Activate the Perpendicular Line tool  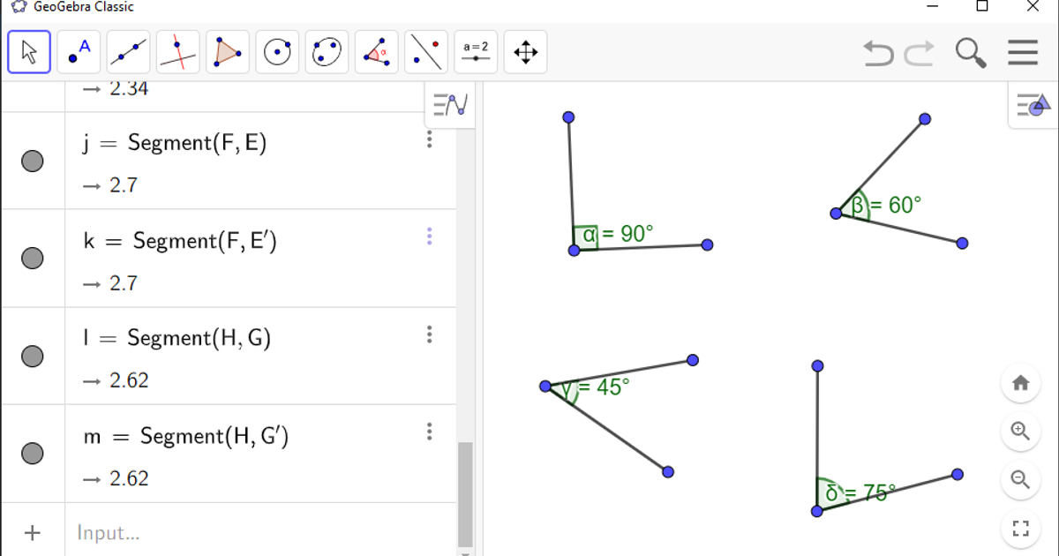pos(177,52)
